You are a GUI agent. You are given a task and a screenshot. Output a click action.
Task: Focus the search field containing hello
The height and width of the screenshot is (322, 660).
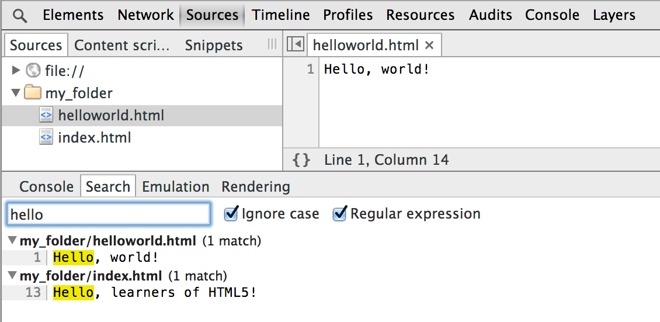(x=109, y=214)
